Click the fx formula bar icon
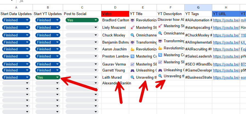Image resolution: width=246 pixels, height=114 pixels. [x=22, y=1]
